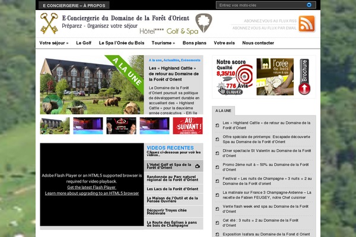
Task: Open Exposition Isafara au Domaine article
Action: pos(266,234)
